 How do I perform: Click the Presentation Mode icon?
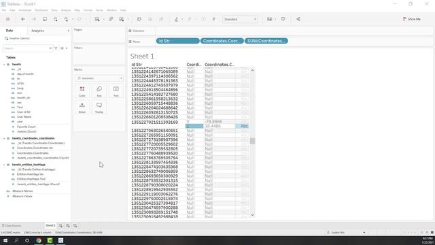coord(283,19)
